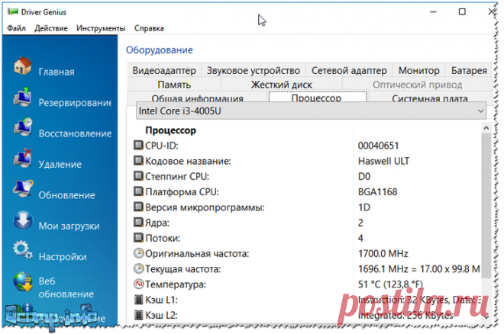Open the Инструменты menu
The image size is (504, 334).
[x=101, y=28]
